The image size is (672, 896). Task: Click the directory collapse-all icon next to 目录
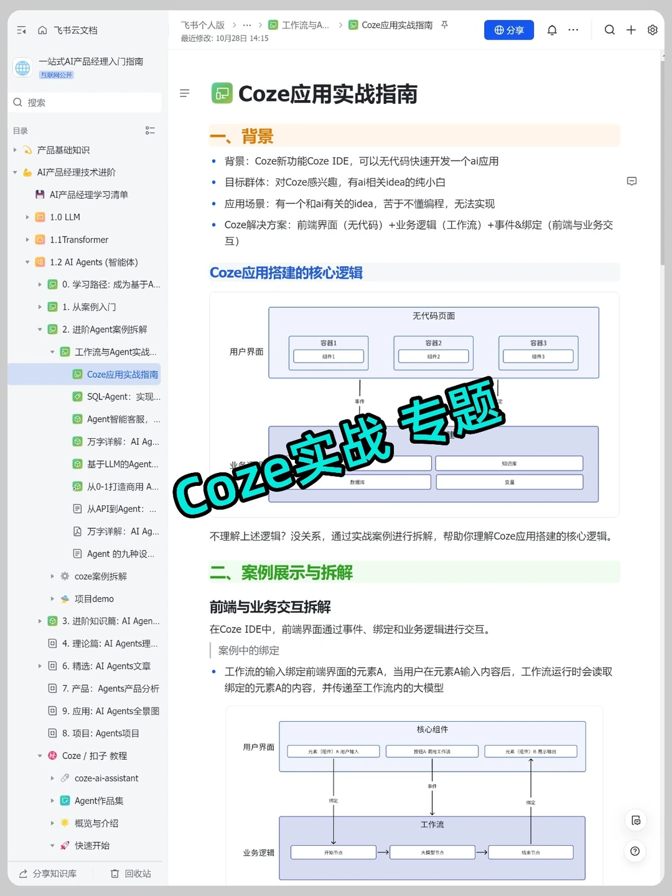pos(150,131)
